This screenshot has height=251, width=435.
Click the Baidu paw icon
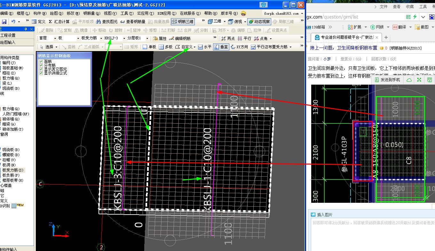(x=431, y=17)
